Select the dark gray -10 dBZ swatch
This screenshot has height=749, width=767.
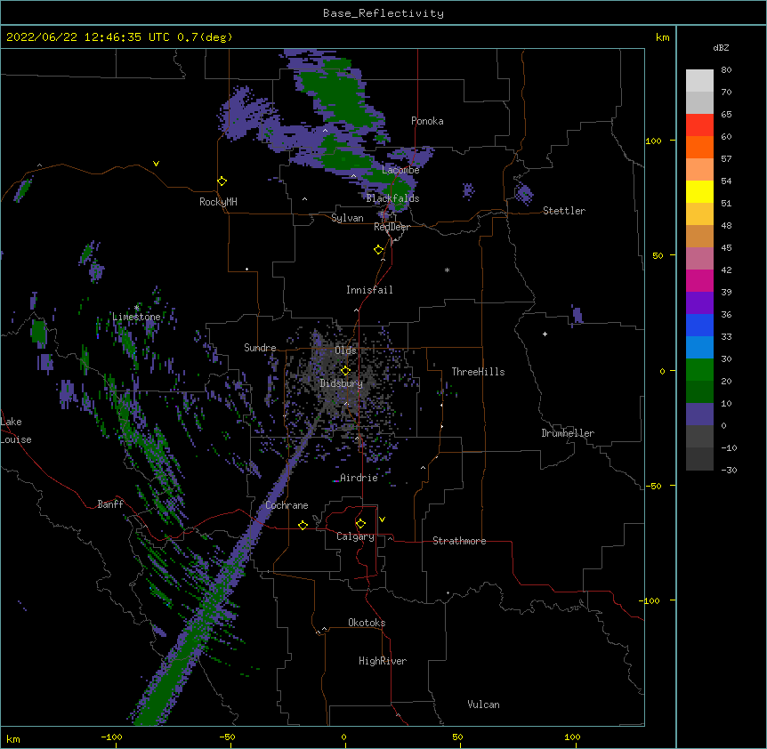[x=699, y=459]
